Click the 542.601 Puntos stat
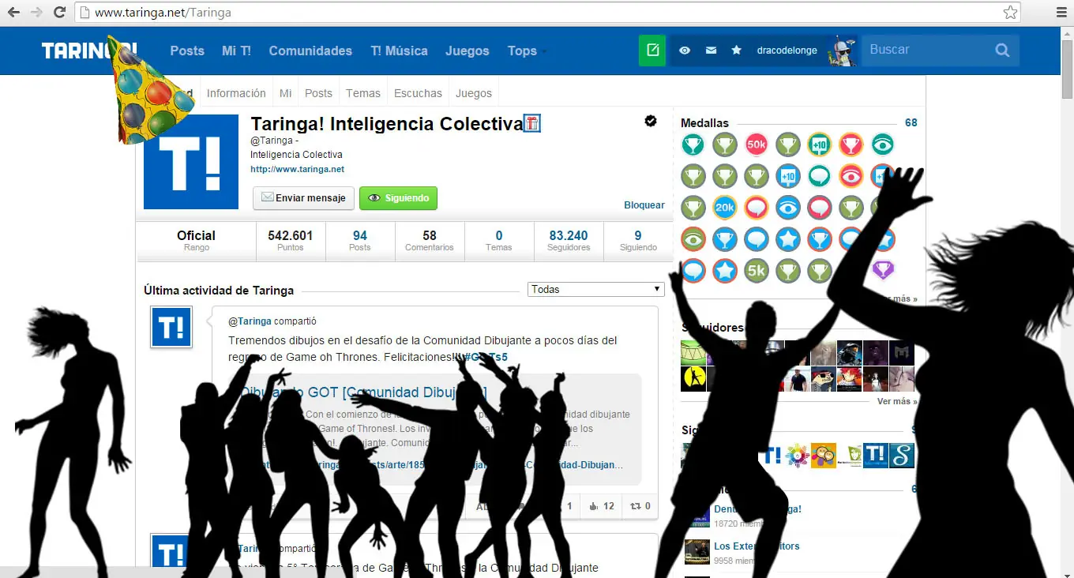 (291, 241)
